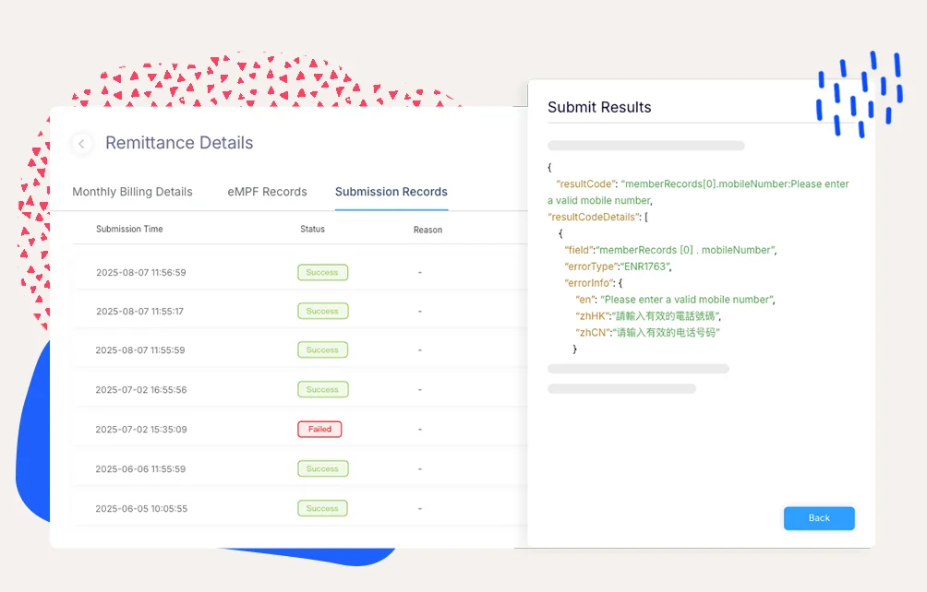The height and width of the screenshot is (592, 927).
Task: Click Success badge for 2025-06-06 11:55:59
Action: click(x=321, y=469)
